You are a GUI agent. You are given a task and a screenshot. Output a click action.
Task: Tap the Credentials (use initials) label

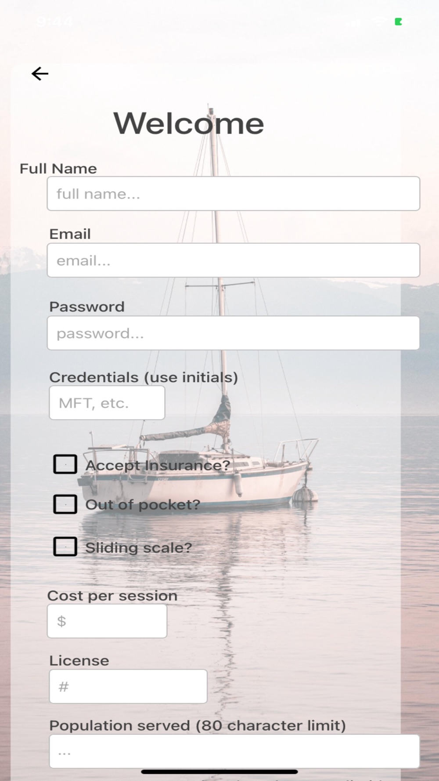(144, 377)
